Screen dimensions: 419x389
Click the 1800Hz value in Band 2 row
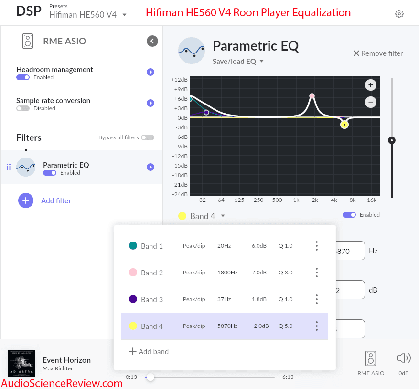pyautogui.click(x=227, y=273)
